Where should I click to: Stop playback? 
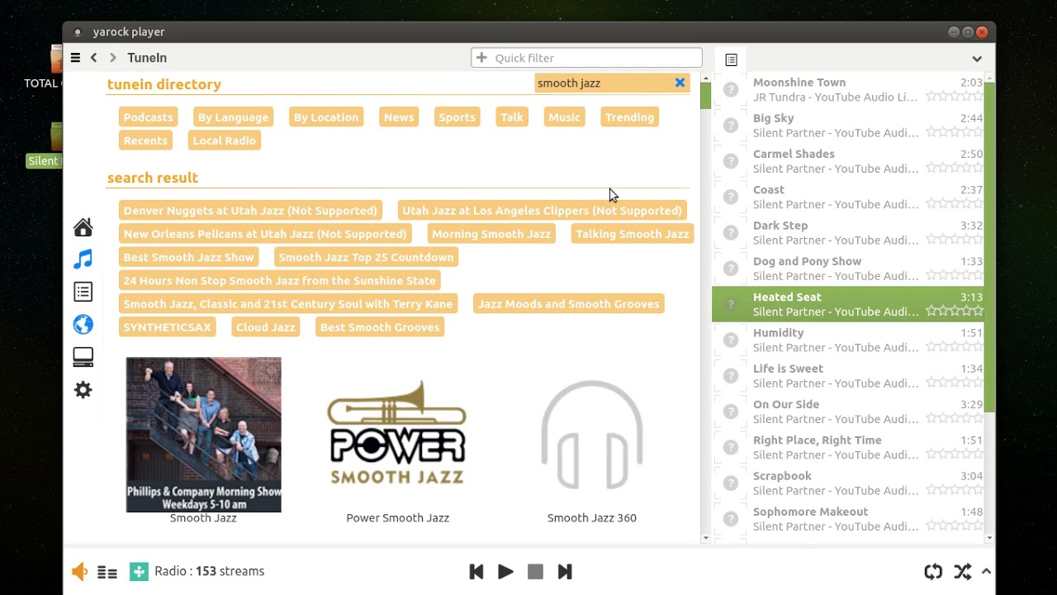coord(535,571)
